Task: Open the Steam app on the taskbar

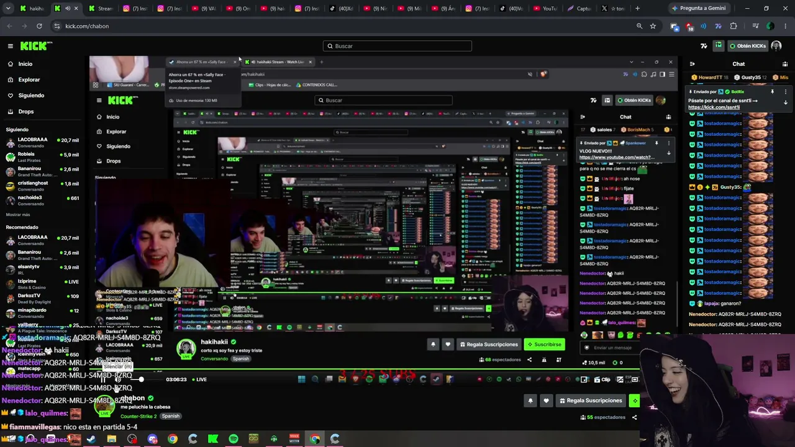Action: (x=91, y=440)
